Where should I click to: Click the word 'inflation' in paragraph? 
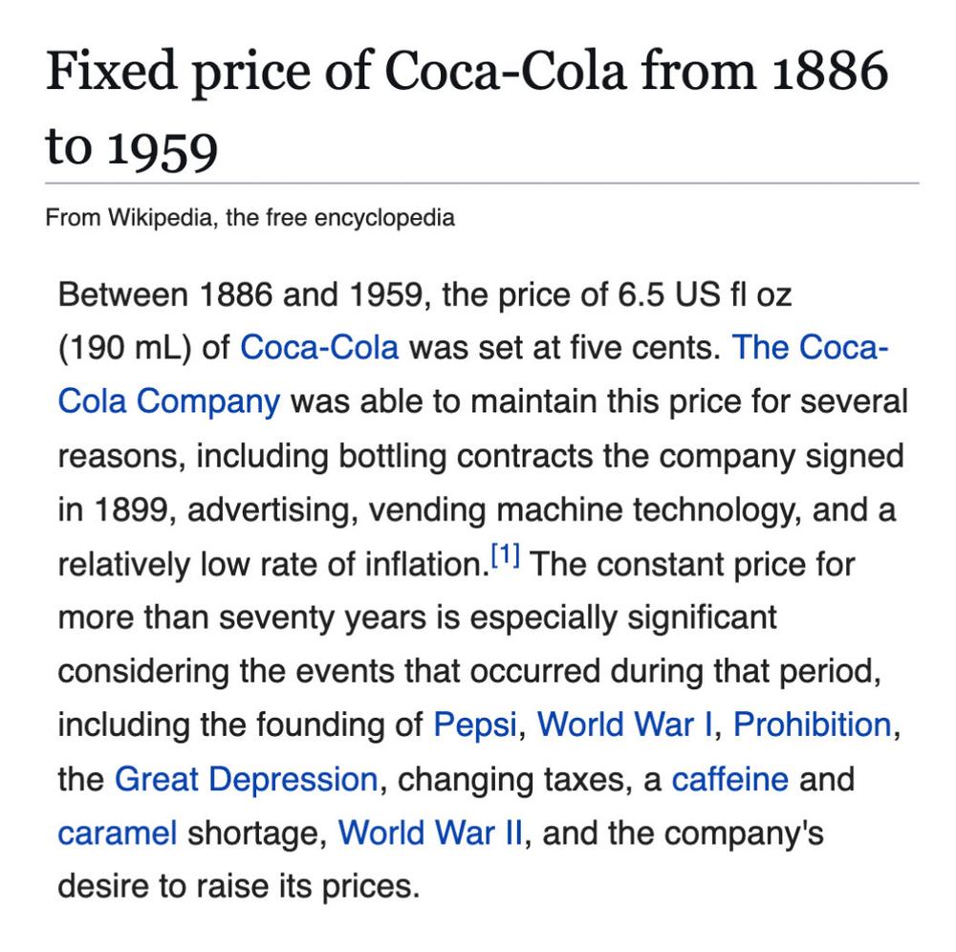[x=424, y=564]
